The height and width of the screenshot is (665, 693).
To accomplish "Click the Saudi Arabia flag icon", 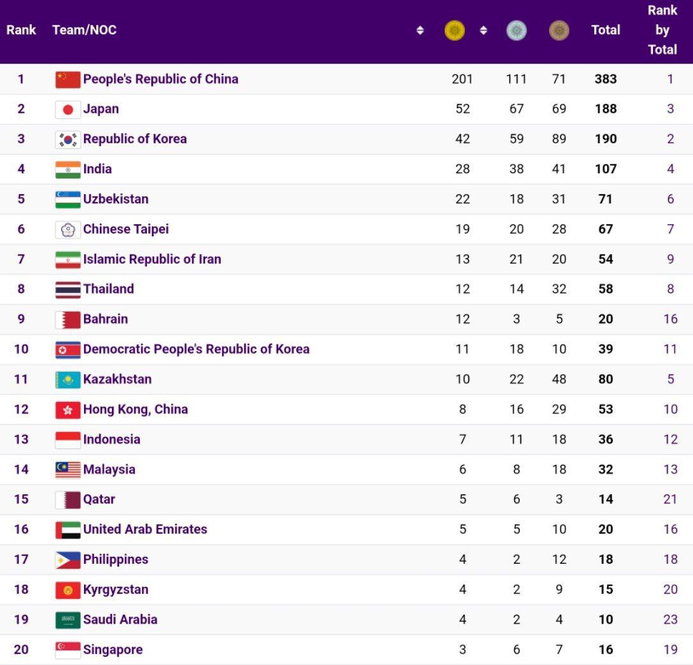I will click(x=67, y=619).
